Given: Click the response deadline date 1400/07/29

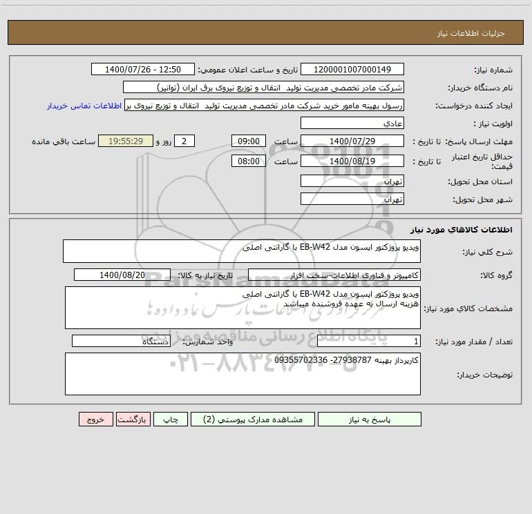Looking at the screenshot, I should coord(352,141).
